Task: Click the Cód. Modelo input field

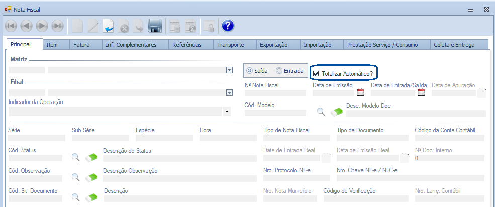Action: (x=275, y=113)
